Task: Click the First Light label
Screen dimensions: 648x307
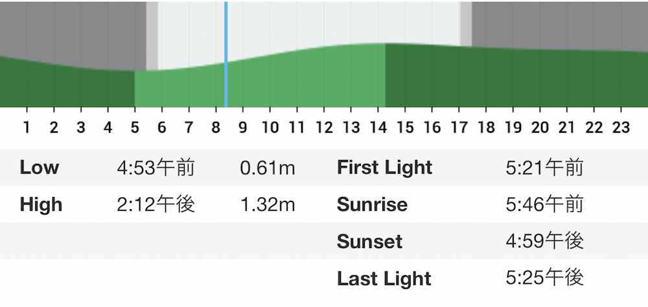Action: (x=385, y=168)
